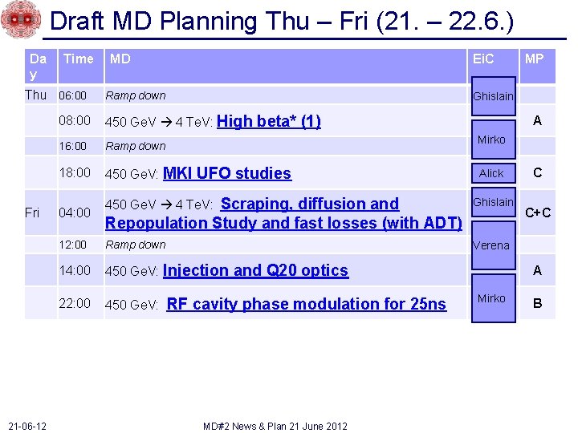Click the Verena box in the EiC column
Viewport: 578px width, 433px height.
click(x=491, y=245)
